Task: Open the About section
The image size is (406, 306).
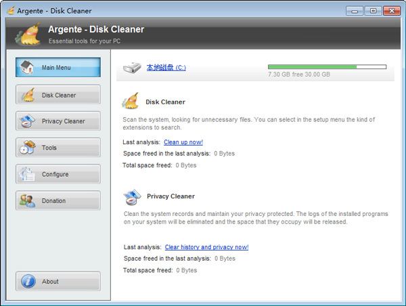Action: click(58, 282)
